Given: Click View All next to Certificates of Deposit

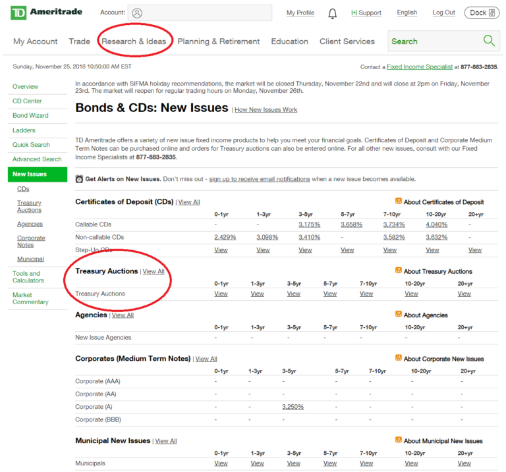Looking at the screenshot, I should point(189,202).
